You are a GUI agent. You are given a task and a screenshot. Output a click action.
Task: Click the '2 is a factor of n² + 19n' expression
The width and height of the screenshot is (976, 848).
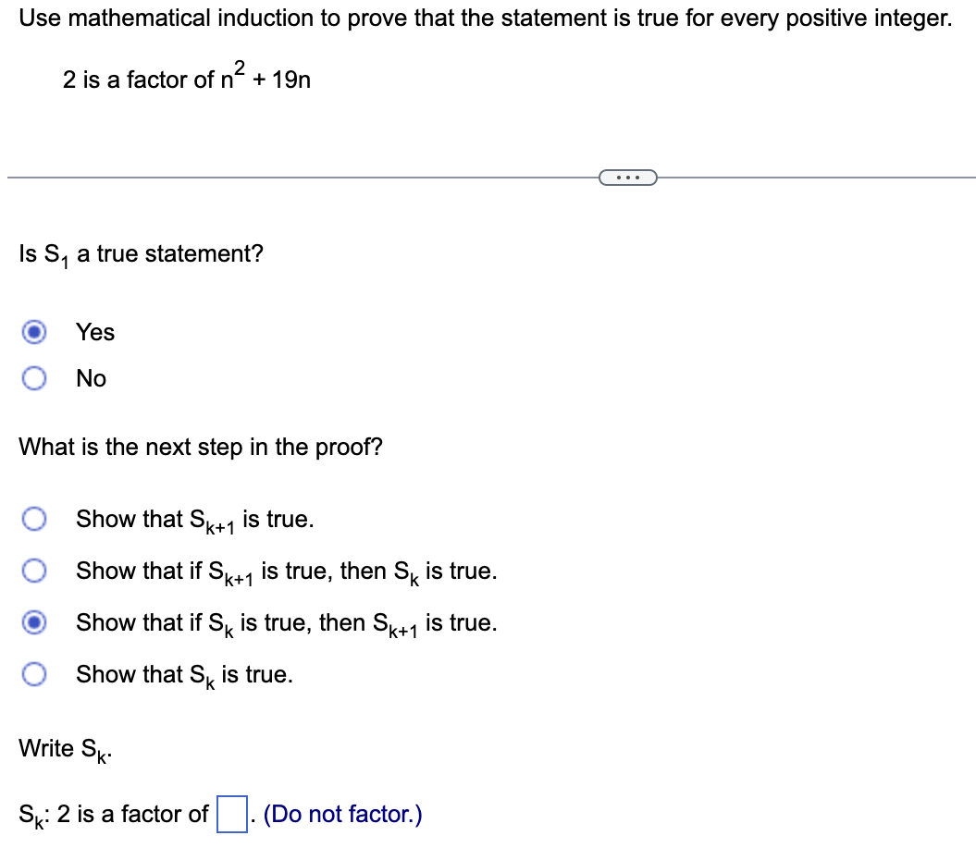(185, 77)
